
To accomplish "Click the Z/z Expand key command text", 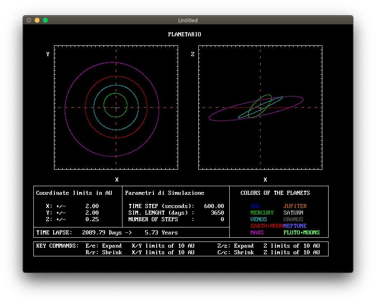I will [235, 246].
